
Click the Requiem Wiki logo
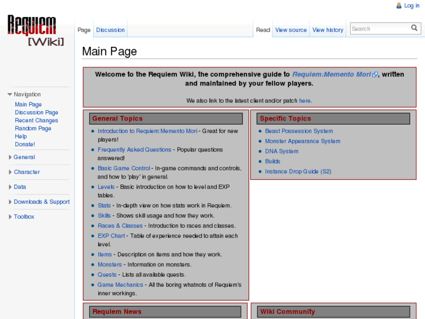36,30
